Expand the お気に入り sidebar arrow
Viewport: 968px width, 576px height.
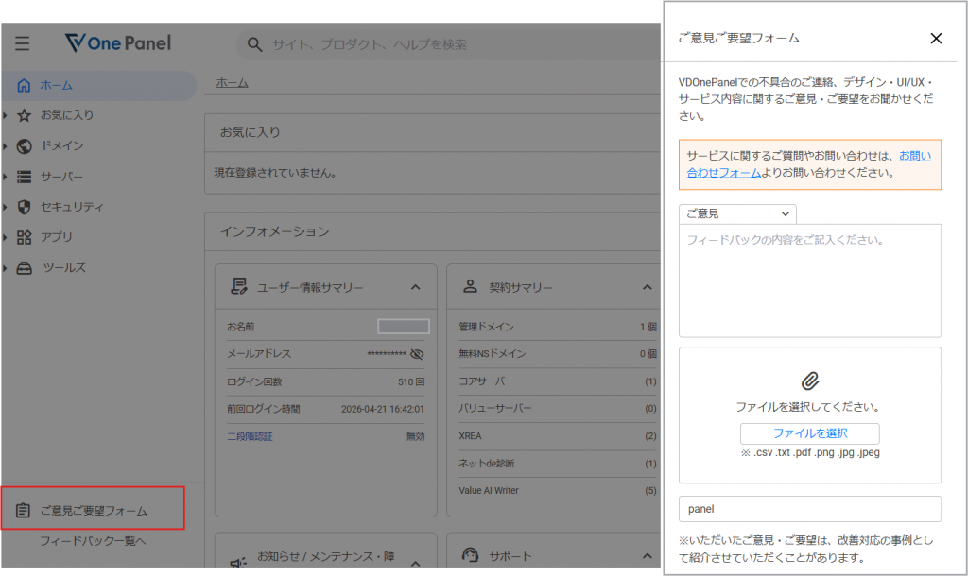5,115
